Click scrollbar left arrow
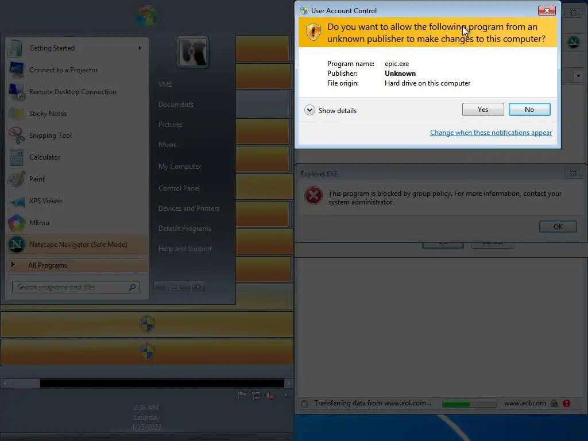Screen dimensions: 588x441 pos(5,383)
